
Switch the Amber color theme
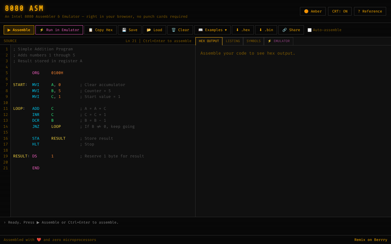click(313, 11)
